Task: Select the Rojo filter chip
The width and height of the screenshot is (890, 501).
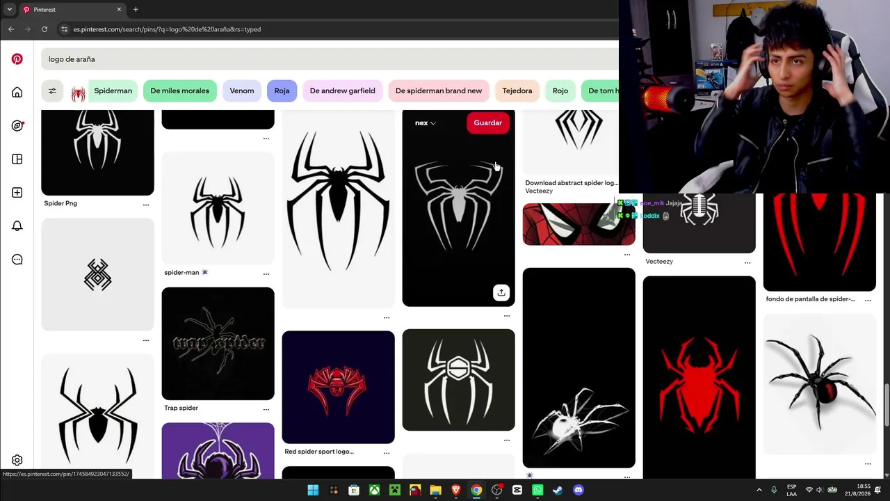Action: point(560,90)
